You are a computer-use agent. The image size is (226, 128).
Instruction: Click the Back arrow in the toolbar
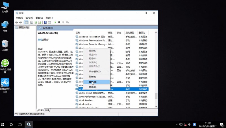click(16, 22)
